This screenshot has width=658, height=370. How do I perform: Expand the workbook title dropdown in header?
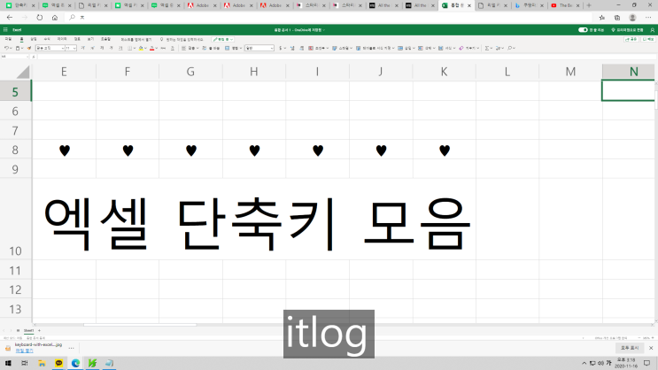324,30
